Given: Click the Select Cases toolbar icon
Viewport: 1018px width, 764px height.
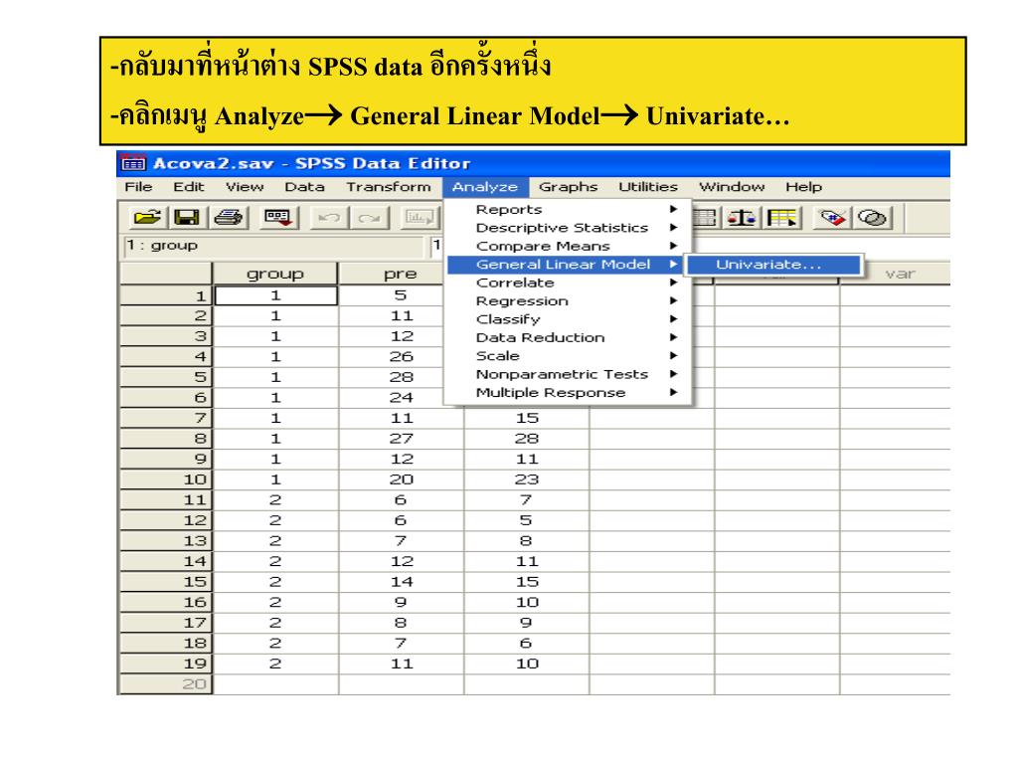Looking at the screenshot, I should pos(781,218).
